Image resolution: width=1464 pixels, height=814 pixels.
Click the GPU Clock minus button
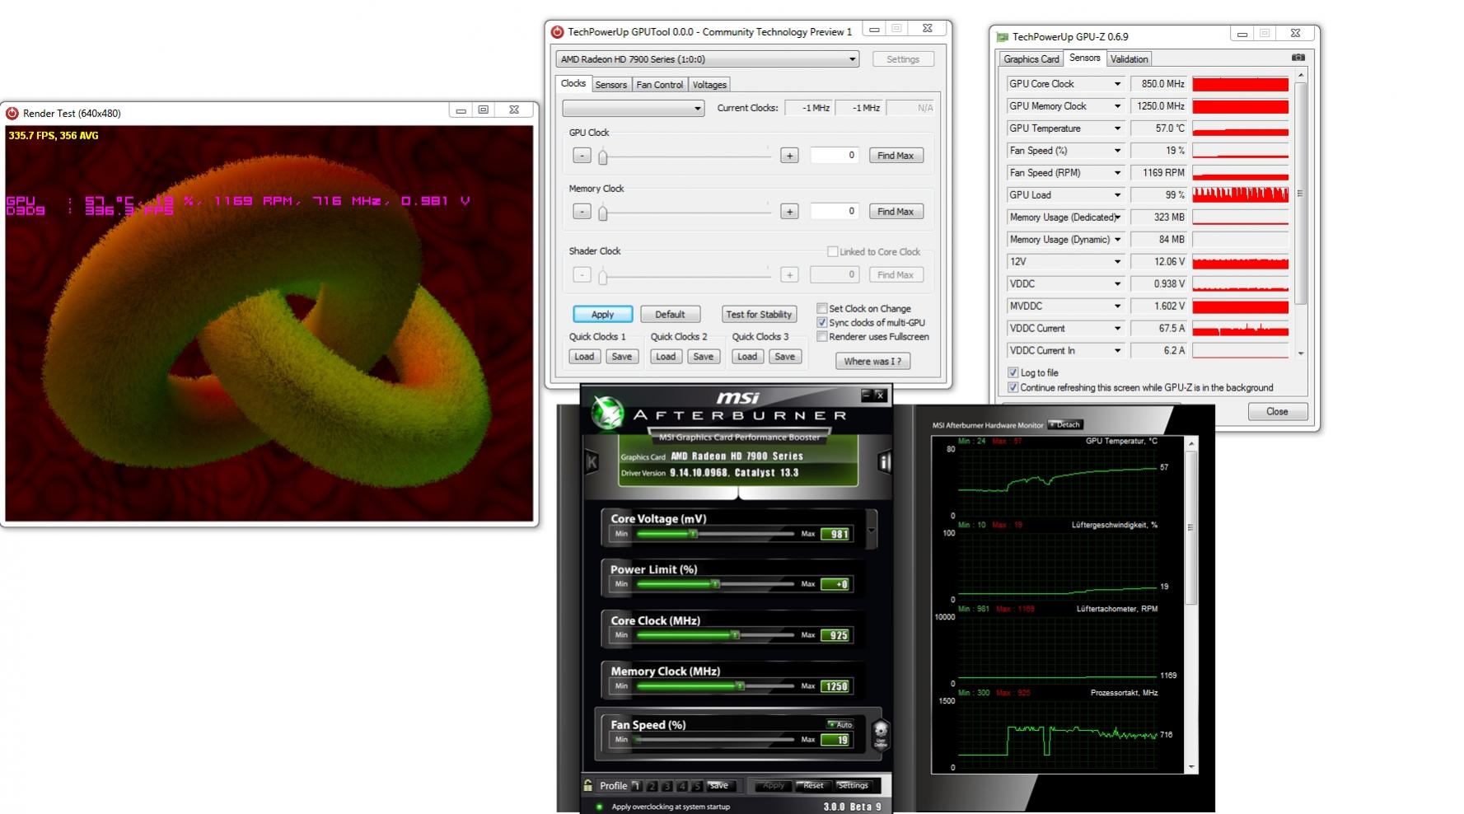point(582,156)
